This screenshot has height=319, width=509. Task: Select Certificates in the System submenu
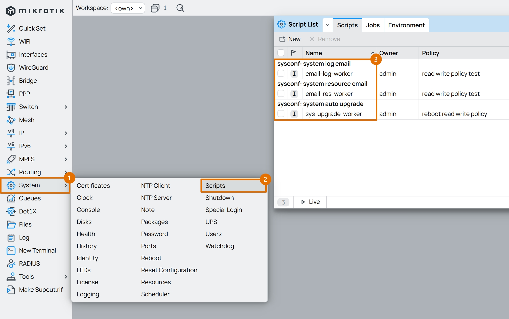[93, 186]
